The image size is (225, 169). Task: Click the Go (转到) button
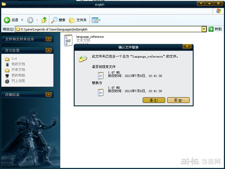coord(215,29)
